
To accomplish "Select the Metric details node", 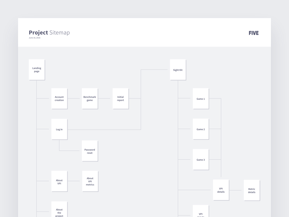I will (x=252, y=190).
